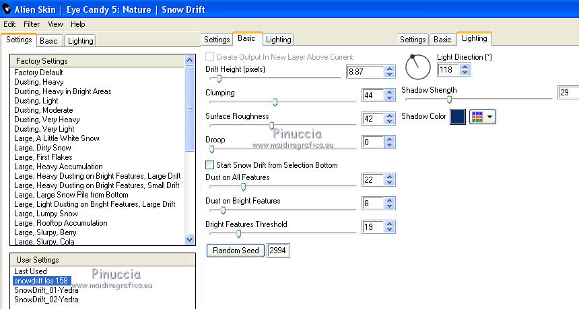Click the Shadow Strength value field
579x309 pixels.
point(568,93)
